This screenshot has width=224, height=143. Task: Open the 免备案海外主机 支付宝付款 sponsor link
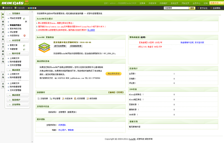[x=192, y=43]
